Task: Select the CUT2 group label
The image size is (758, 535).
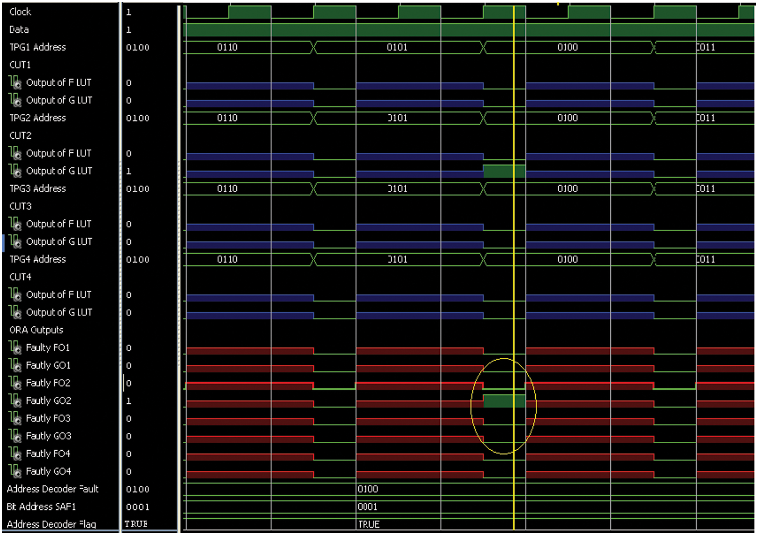Action: point(20,136)
